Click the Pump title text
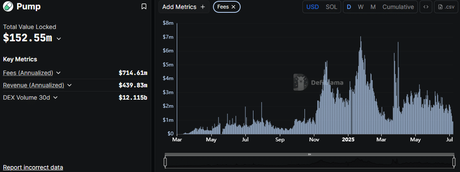This screenshot has height=172, width=460. coord(29,6)
